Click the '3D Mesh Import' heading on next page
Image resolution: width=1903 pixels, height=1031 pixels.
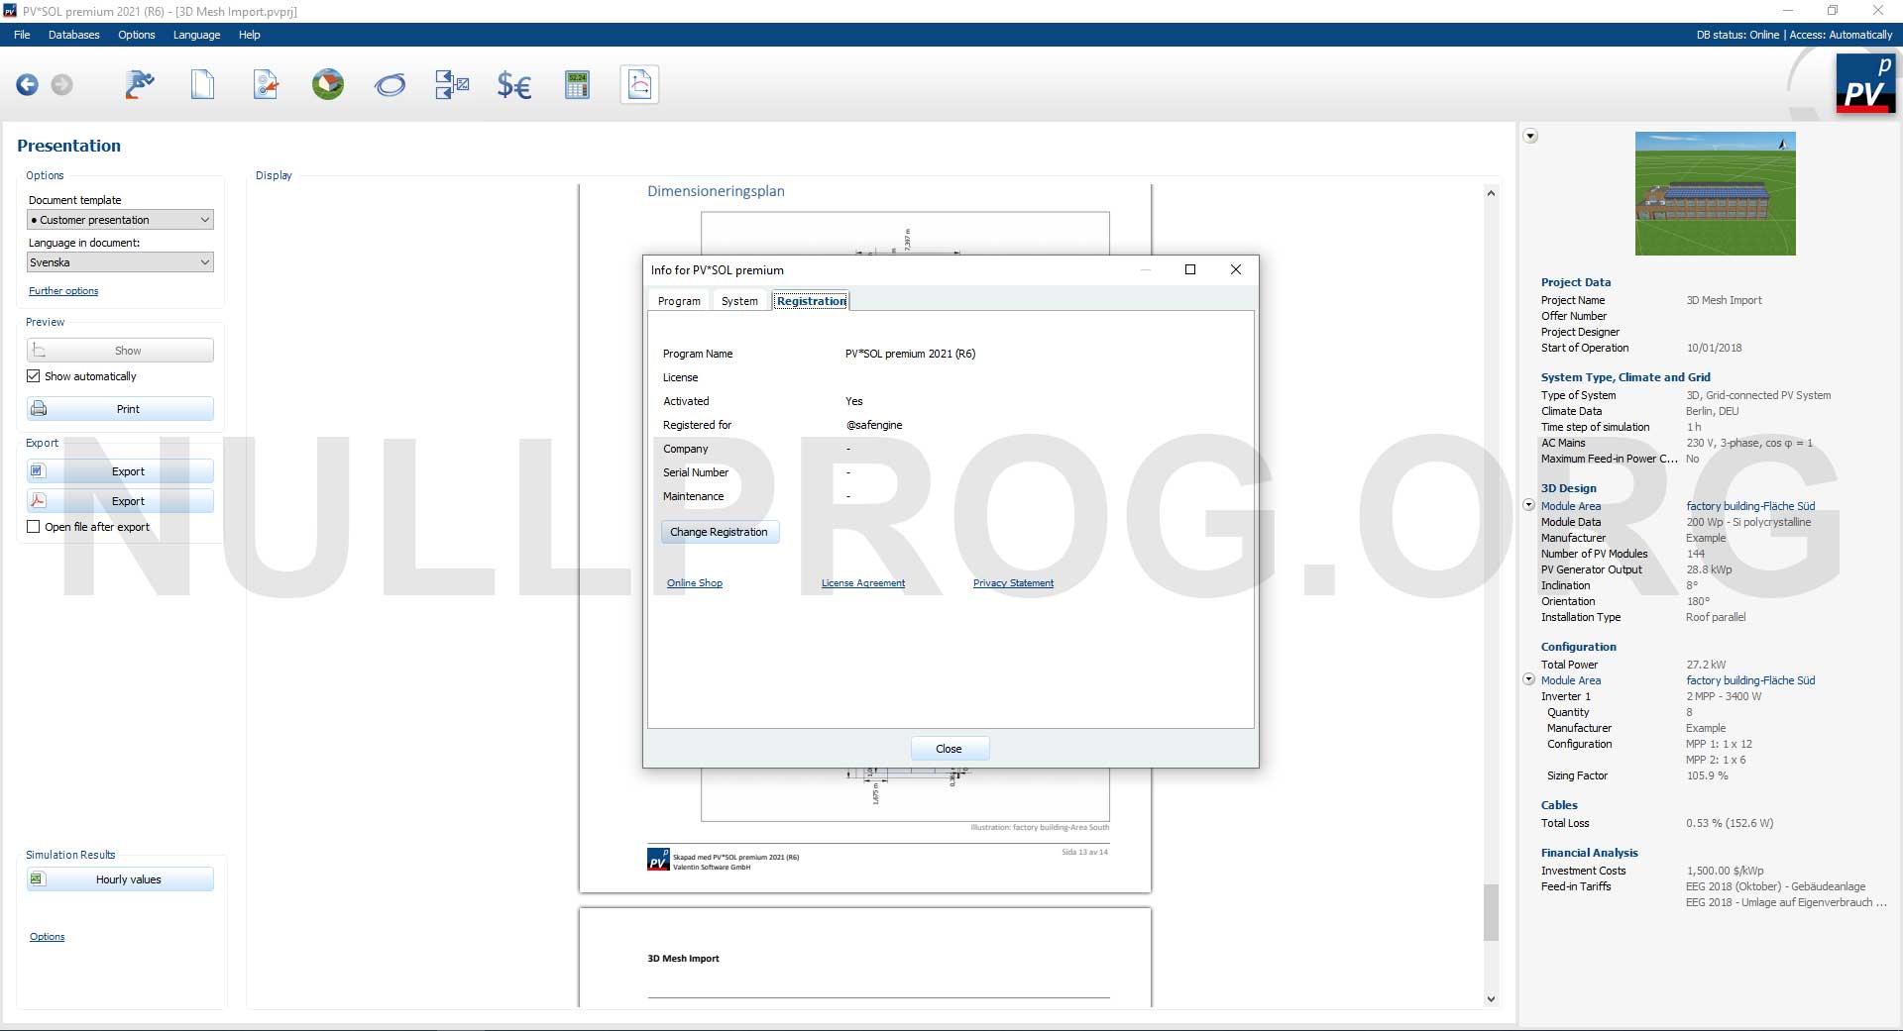(683, 959)
